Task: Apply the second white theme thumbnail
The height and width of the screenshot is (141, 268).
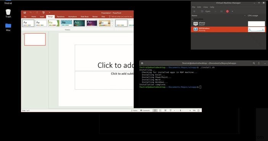Action: [x=41, y=23]
